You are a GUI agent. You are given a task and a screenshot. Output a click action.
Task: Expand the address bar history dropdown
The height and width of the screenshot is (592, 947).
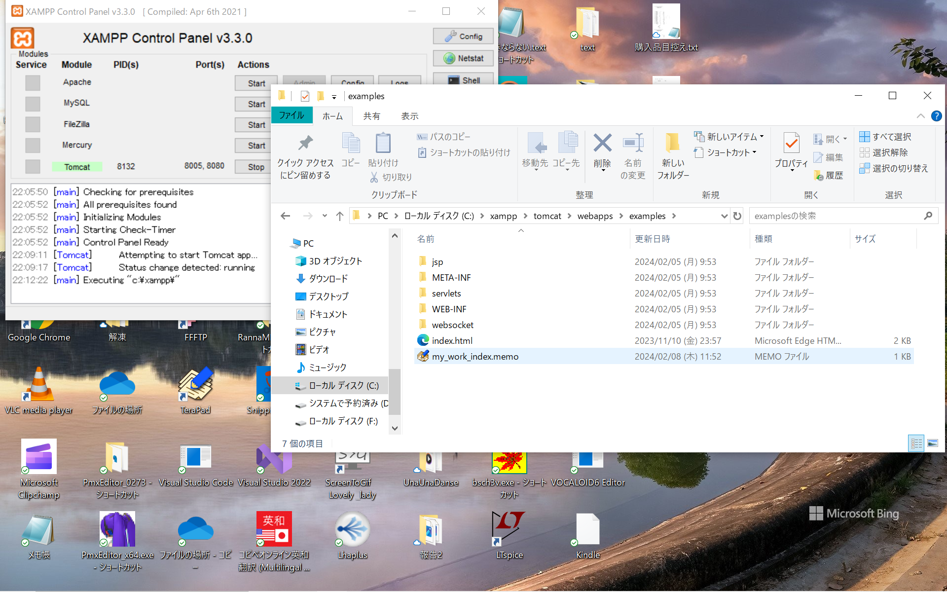[x=724, y=216]
